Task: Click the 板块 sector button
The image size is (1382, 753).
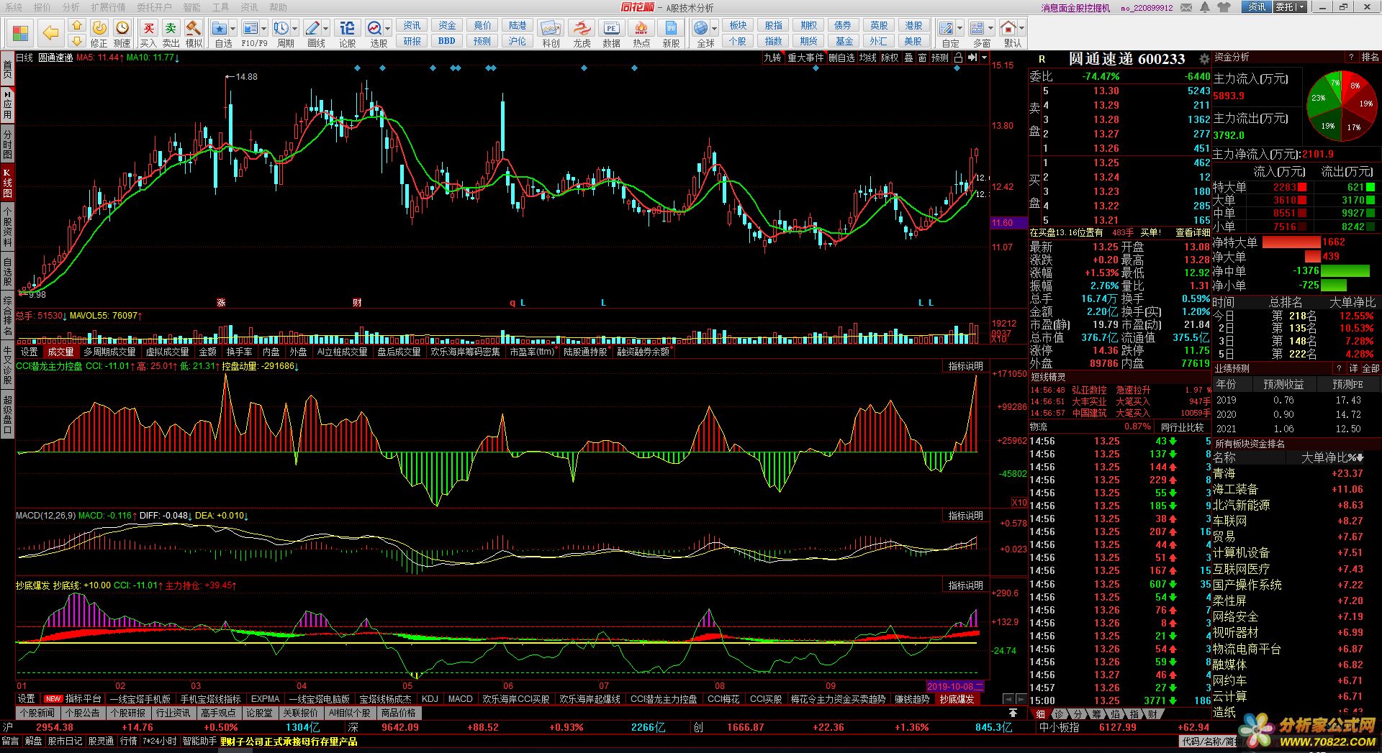Action: (738, 25)
